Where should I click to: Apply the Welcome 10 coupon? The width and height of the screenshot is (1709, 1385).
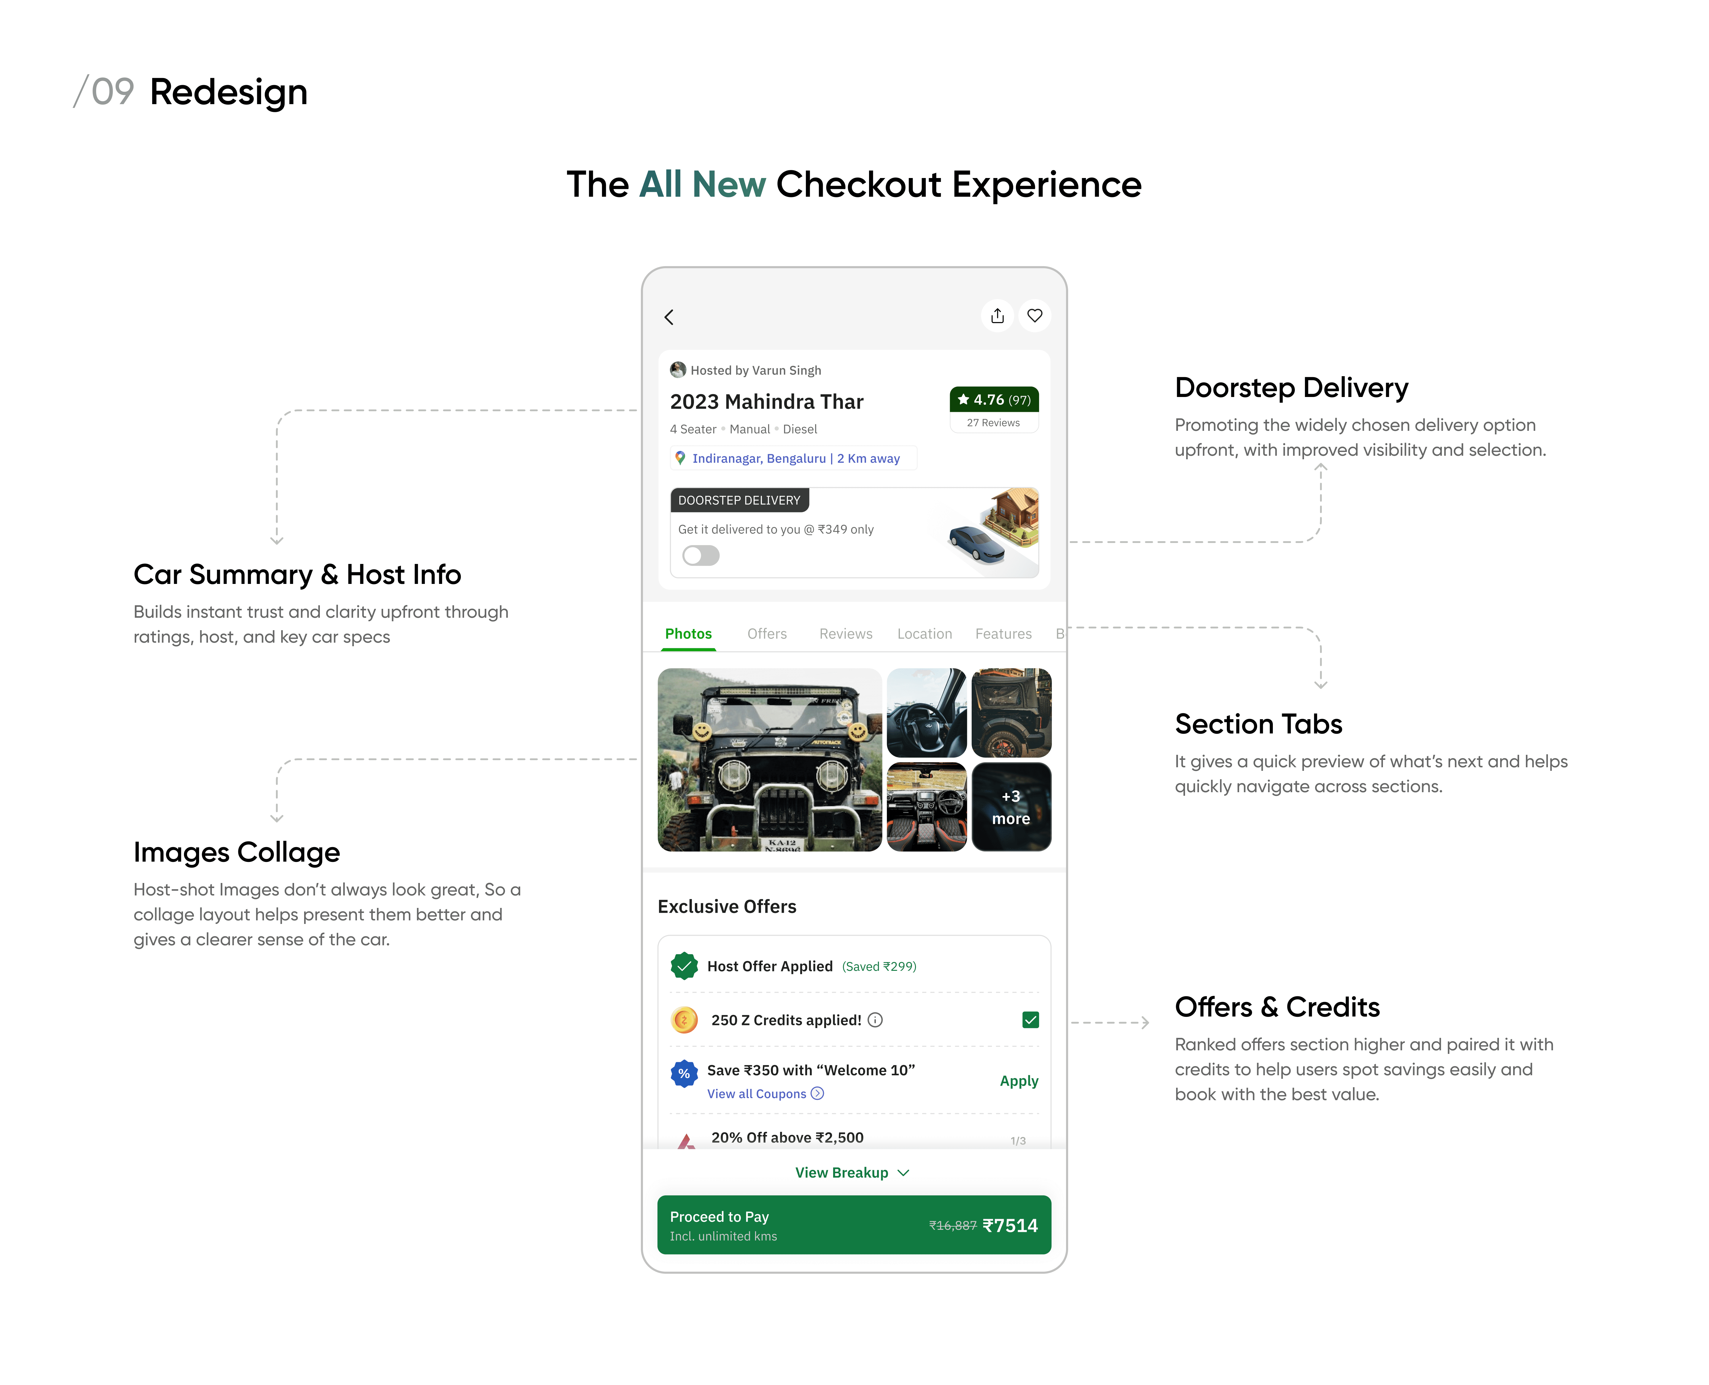1019,1081
